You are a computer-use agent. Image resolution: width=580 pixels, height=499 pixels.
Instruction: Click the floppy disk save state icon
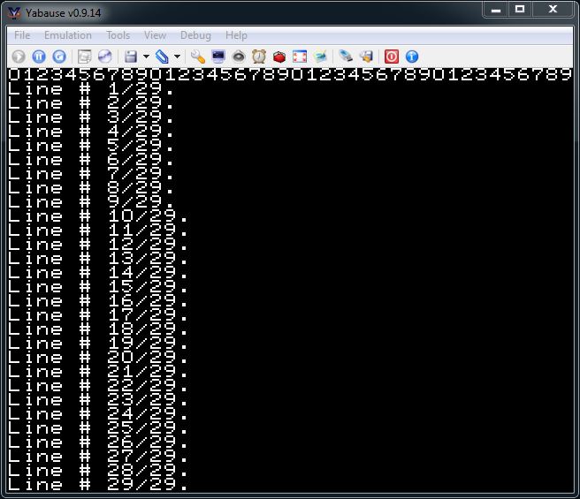tap(131, 57)
